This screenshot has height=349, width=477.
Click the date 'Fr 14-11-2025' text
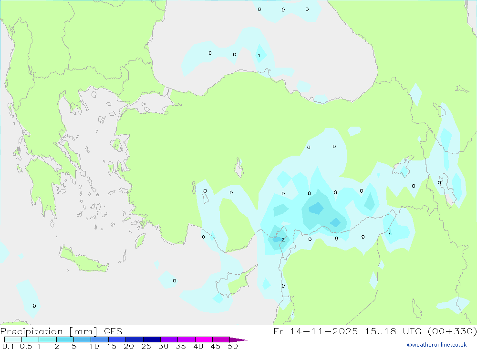coord(315,331)
